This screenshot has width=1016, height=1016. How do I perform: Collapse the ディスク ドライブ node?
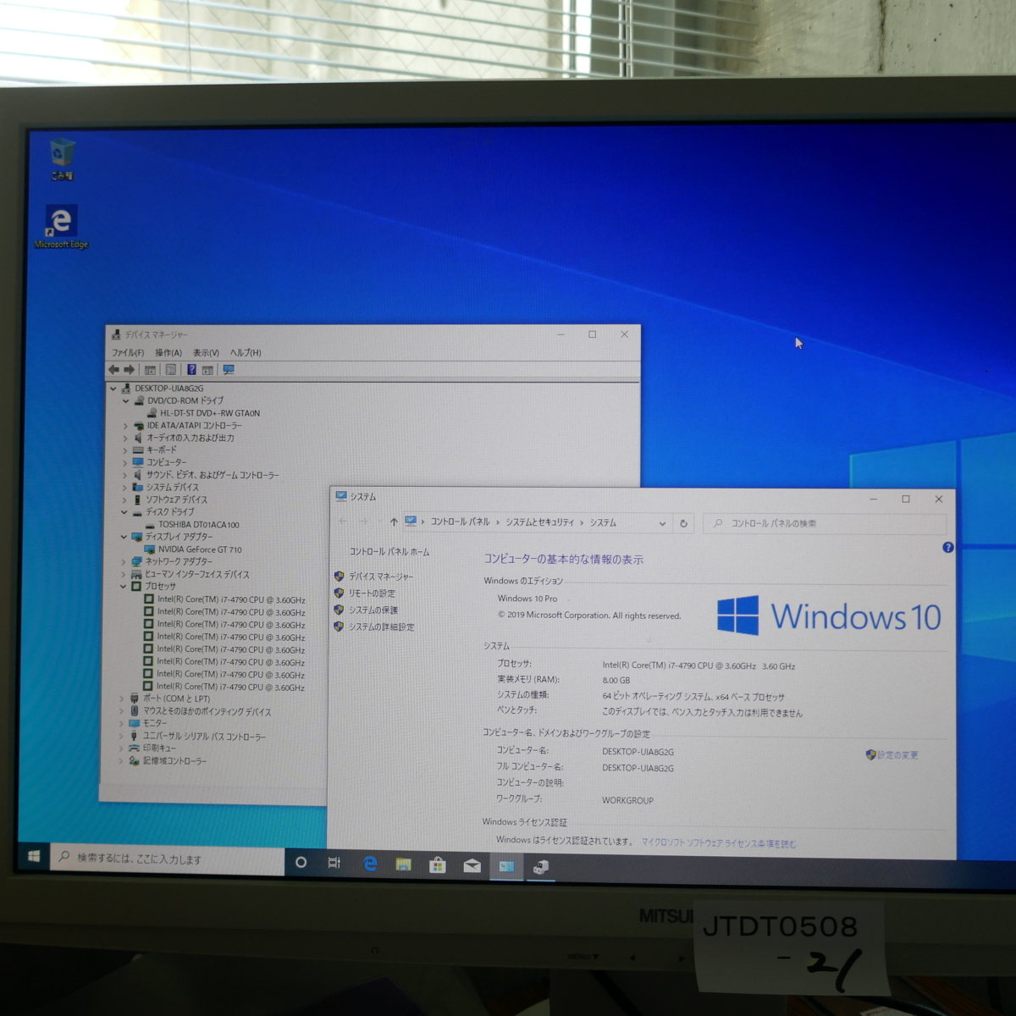tap(124, 512)
